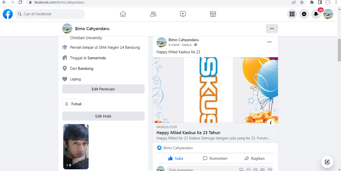Open SMA Negeri 14 Bandung link

coord(119,47)
